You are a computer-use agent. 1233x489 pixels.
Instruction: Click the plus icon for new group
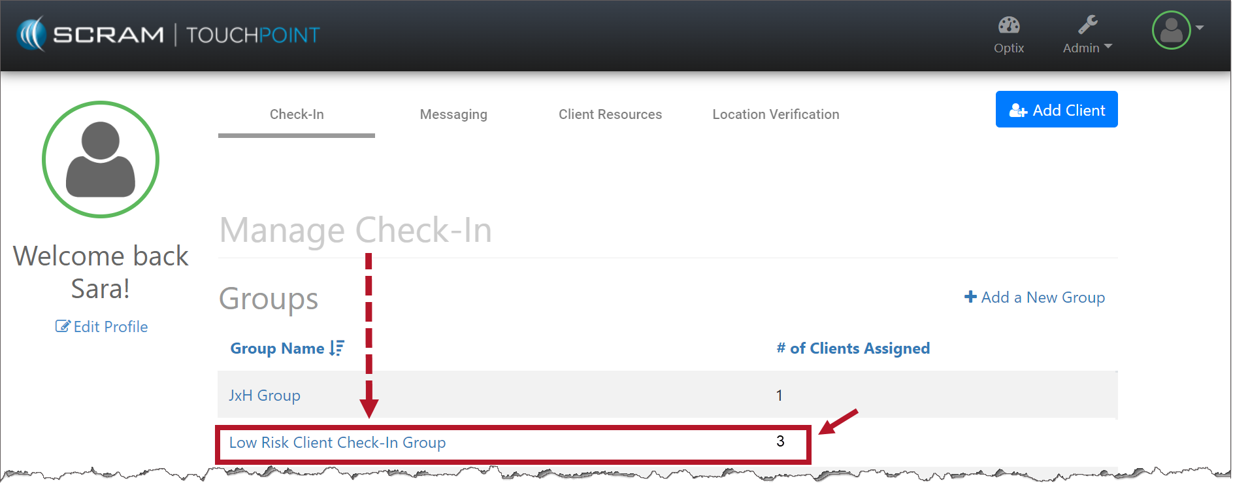970,297
